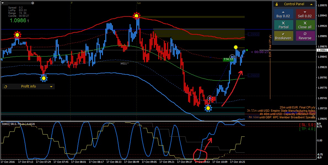This screenshot has width=328, height=165.
Task: Click the Lo label at chart top
Action: (139, 3)
